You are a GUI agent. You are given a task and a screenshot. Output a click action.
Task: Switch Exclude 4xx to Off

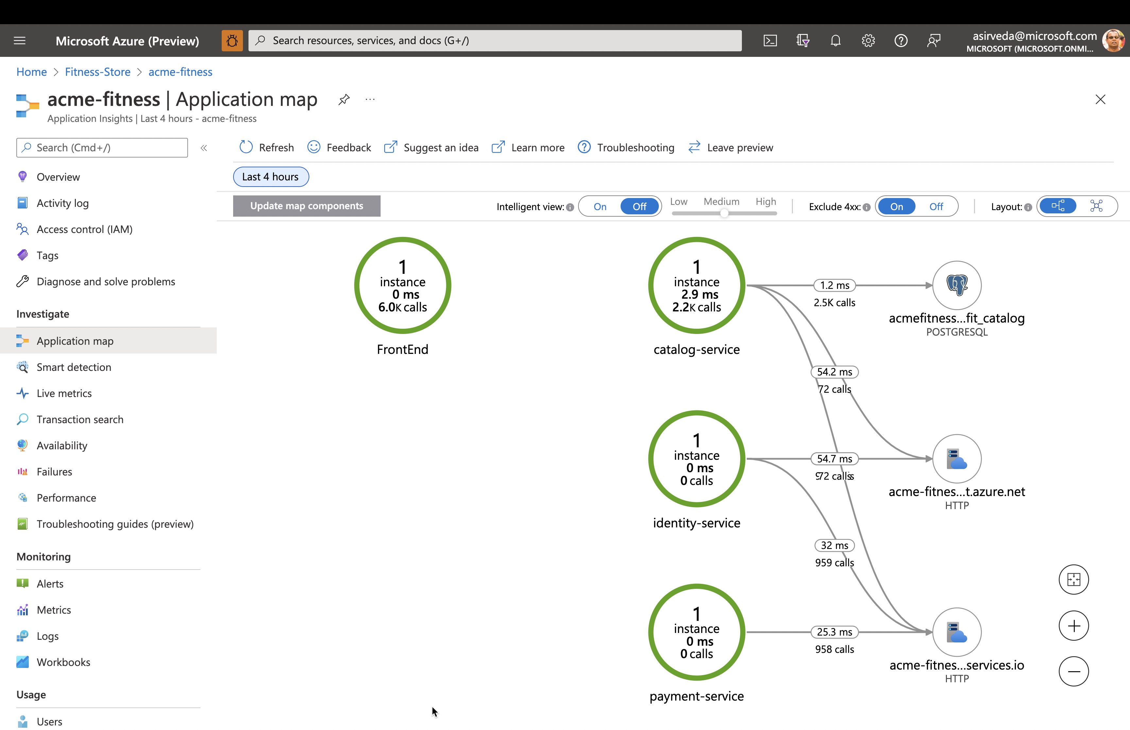[x=935, y=207]
